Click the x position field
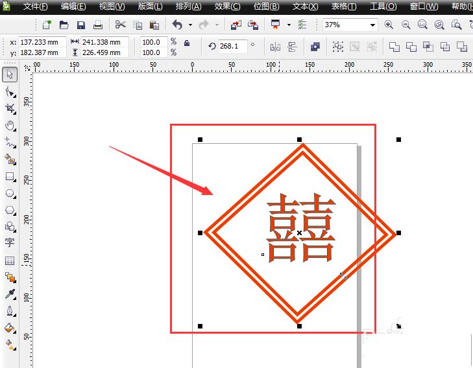 coord(42,42)
